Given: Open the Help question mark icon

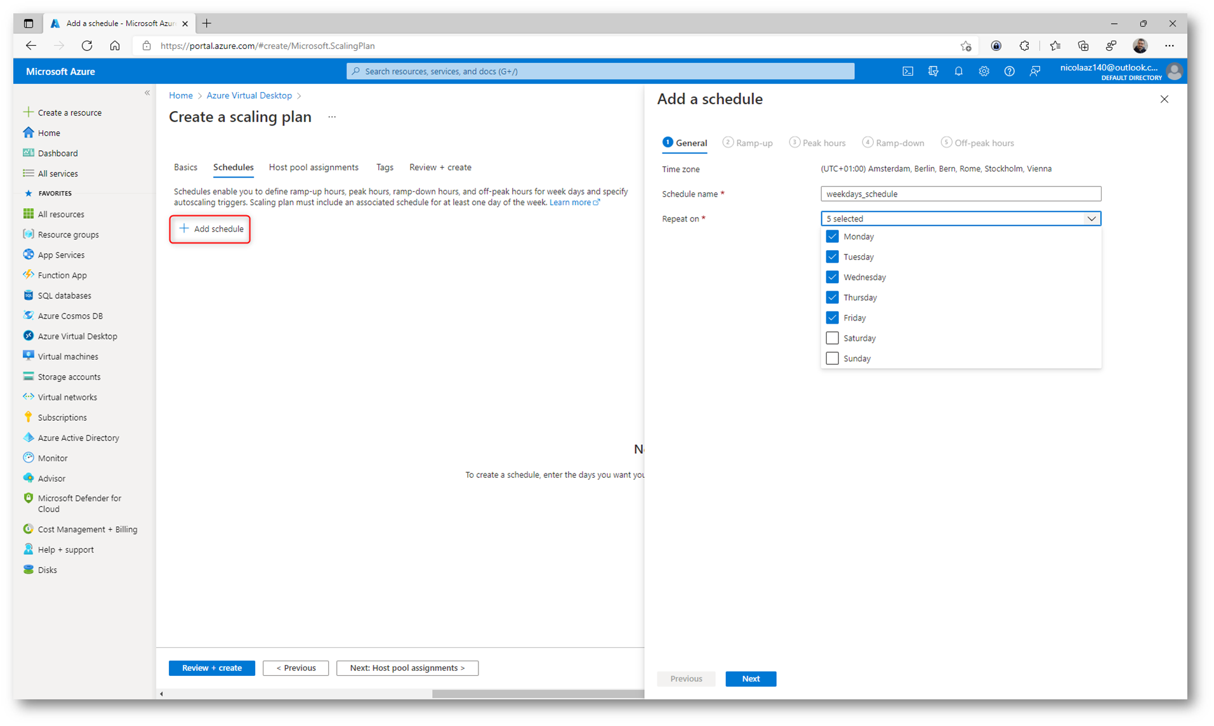Looking at the screenshot, I should pyautogui.click(x=1009, y=72).
